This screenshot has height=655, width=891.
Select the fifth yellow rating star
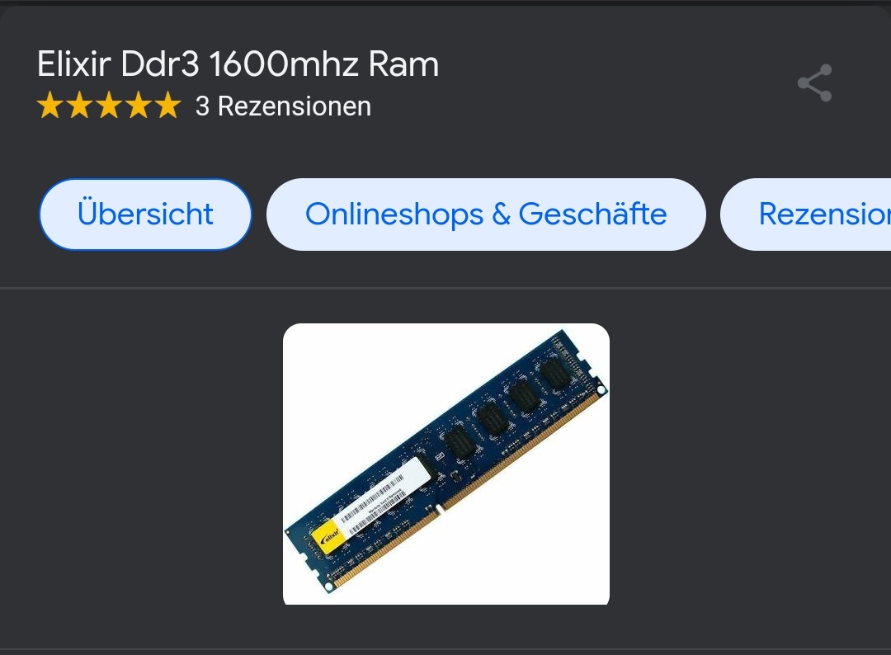(x=167, y=106)
